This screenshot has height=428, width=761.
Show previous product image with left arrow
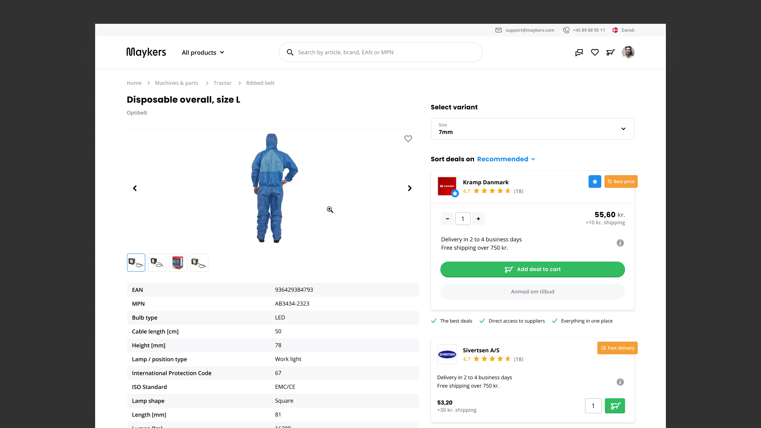(x=135, y=188)
